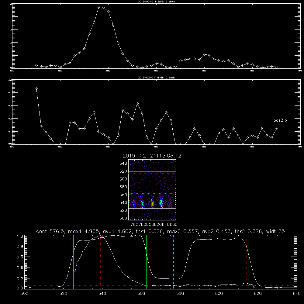Click bottom plot x-axis label 500
304x304 pixels.
click(x=24, y=294)
